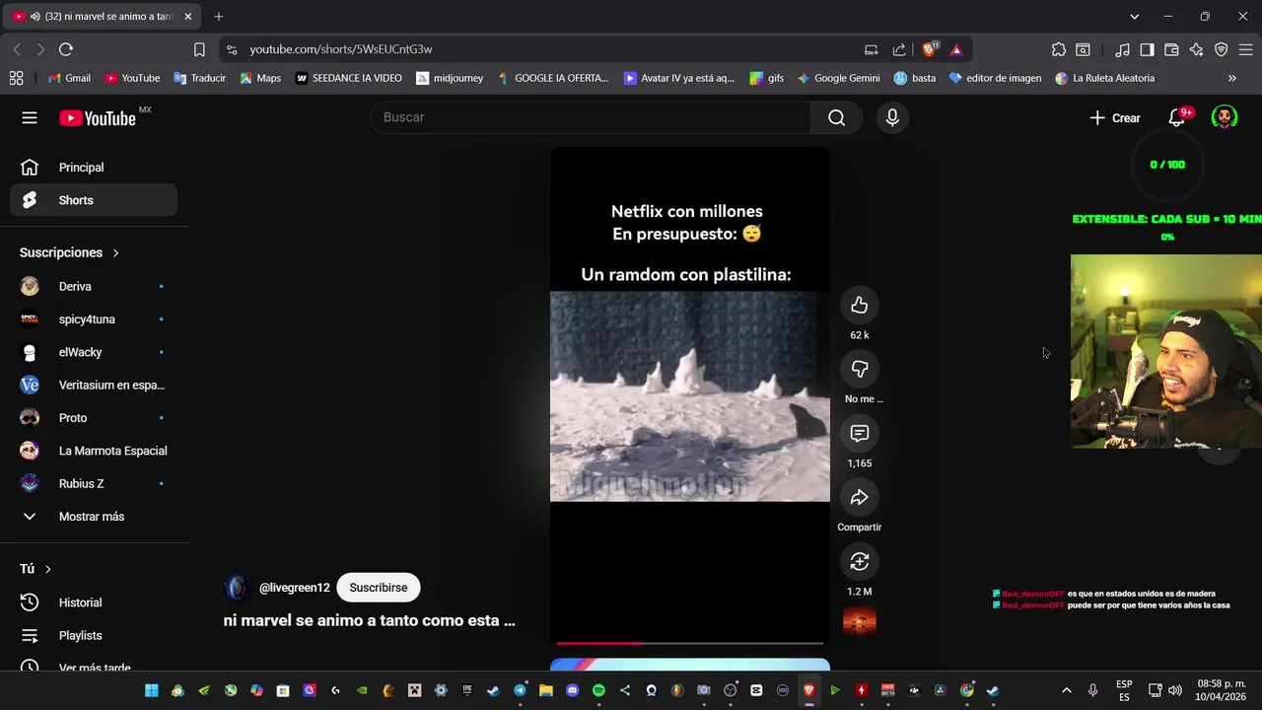Open the Google Gemini bookmark
This screenshot has height=710, width=1262.
pos(838,78)
